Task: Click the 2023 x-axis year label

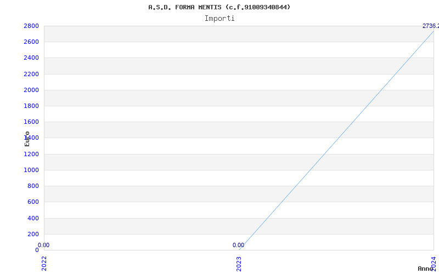Action: click(x=239, y=264)
